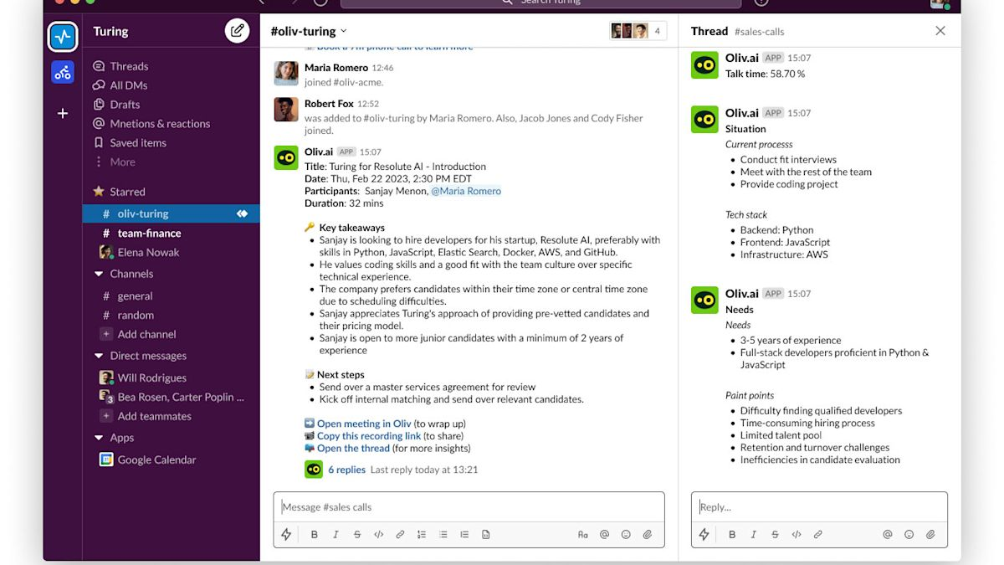The width and height of the screenshot is (1004, 565).
Task: Click the Copy this recording link
Action: (x=369, y=436)
